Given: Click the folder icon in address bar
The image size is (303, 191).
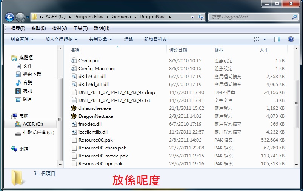Looking at the screenshot, I should coord(34,17).
